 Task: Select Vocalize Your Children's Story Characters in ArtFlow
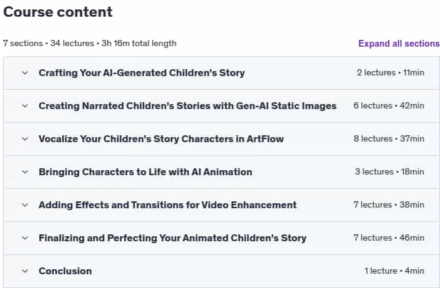click(161, 139)
